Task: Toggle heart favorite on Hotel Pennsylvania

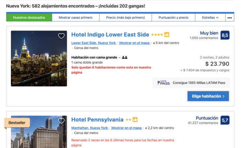Action: point(61,121)
